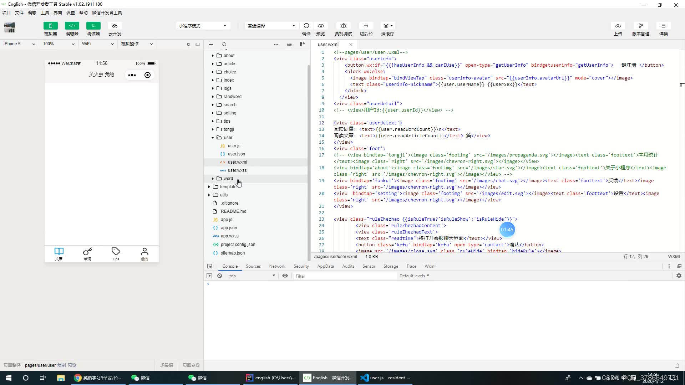
Task: Open the 详情 details icon
Action: (663, 26)
